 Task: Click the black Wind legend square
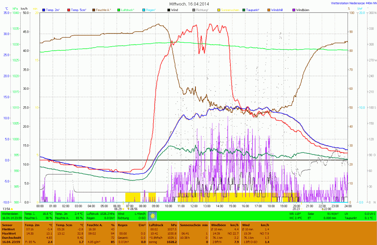(169, 9)
